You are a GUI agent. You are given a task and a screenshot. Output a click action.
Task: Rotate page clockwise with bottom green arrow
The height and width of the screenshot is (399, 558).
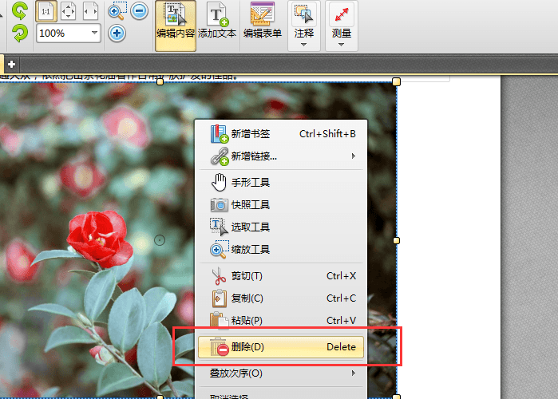tap(20, 33)
